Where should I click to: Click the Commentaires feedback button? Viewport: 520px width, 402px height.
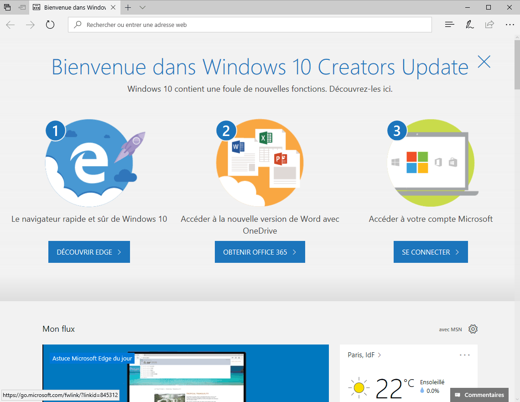pos(479,395)
